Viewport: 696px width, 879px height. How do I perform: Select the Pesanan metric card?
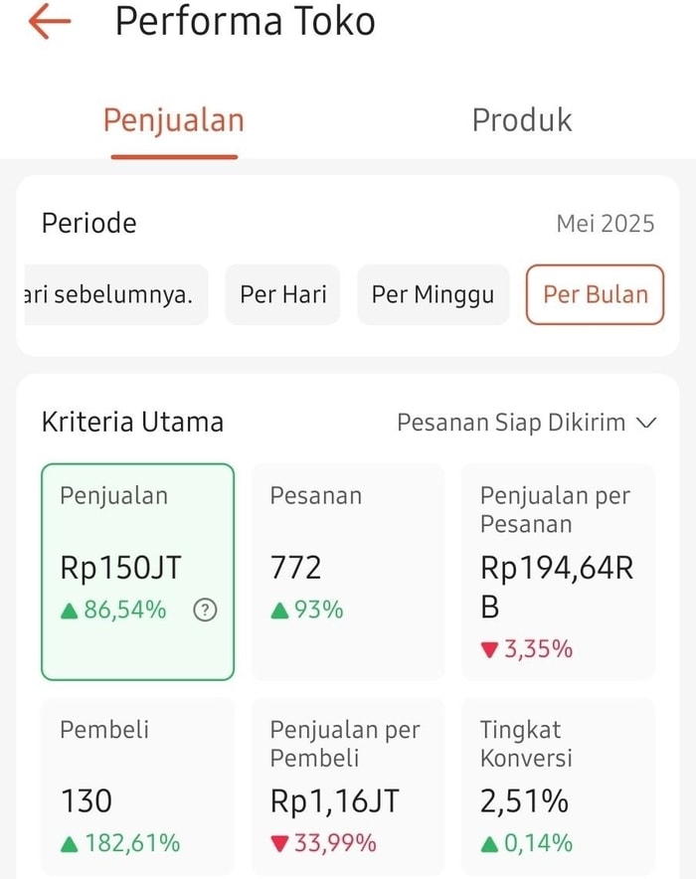coord(347,572)
